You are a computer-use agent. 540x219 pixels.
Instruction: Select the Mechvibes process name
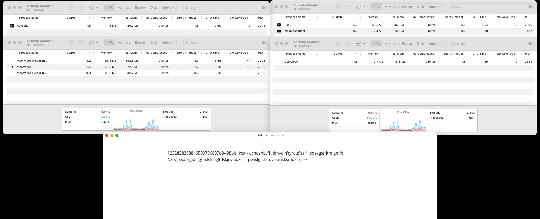pyautogui.click(x=24, y=67)
